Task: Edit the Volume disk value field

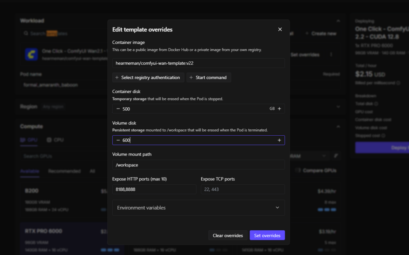Action: [x=198, y=140]
